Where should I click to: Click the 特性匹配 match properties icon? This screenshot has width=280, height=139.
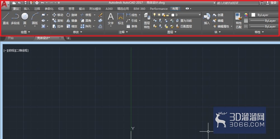(x=239, y=20)
